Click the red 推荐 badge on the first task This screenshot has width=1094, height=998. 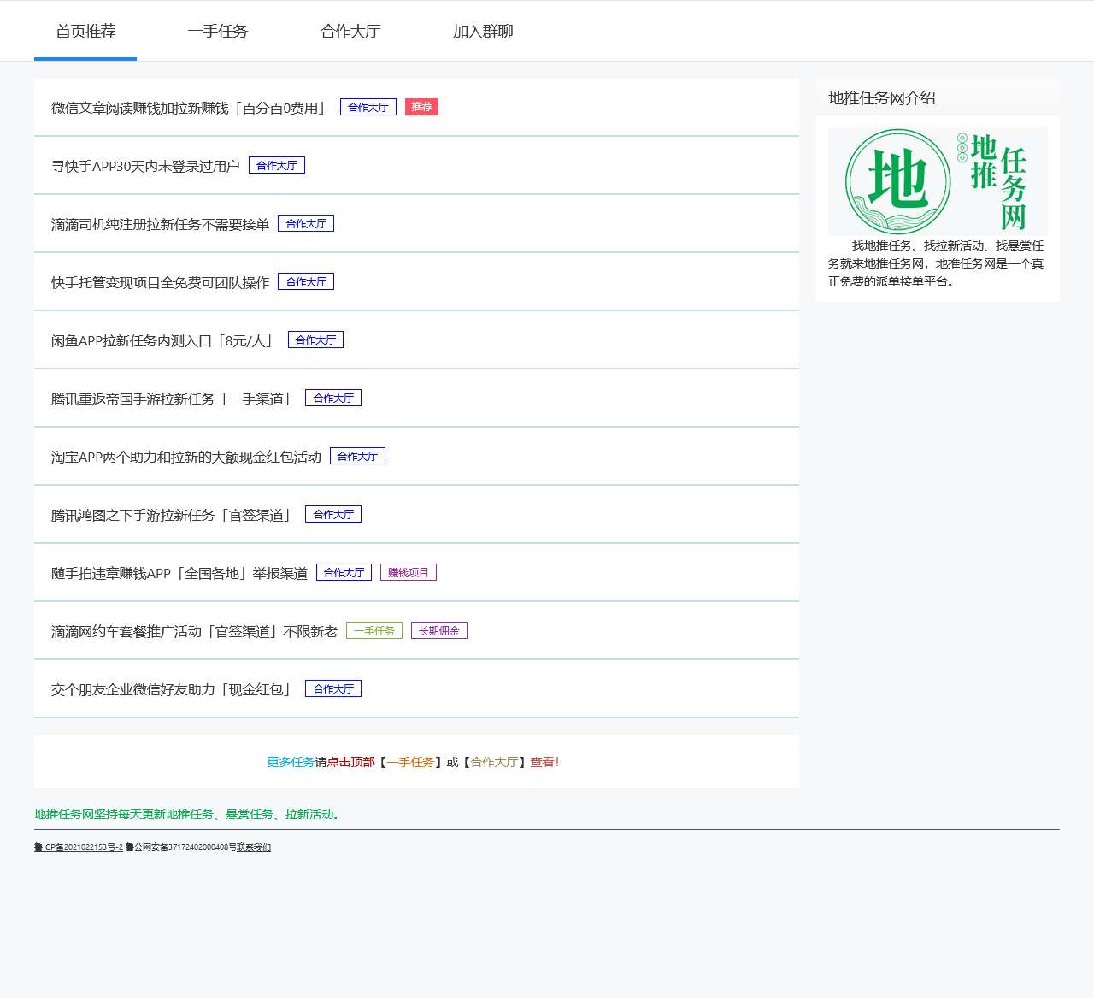point(421,107)
